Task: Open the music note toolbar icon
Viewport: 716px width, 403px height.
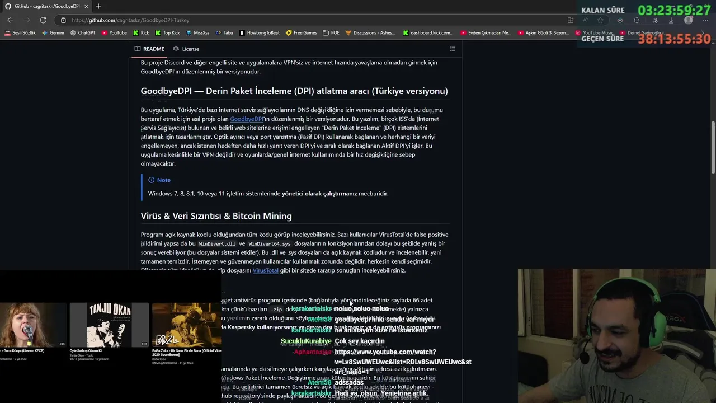Action: (654, 20)
